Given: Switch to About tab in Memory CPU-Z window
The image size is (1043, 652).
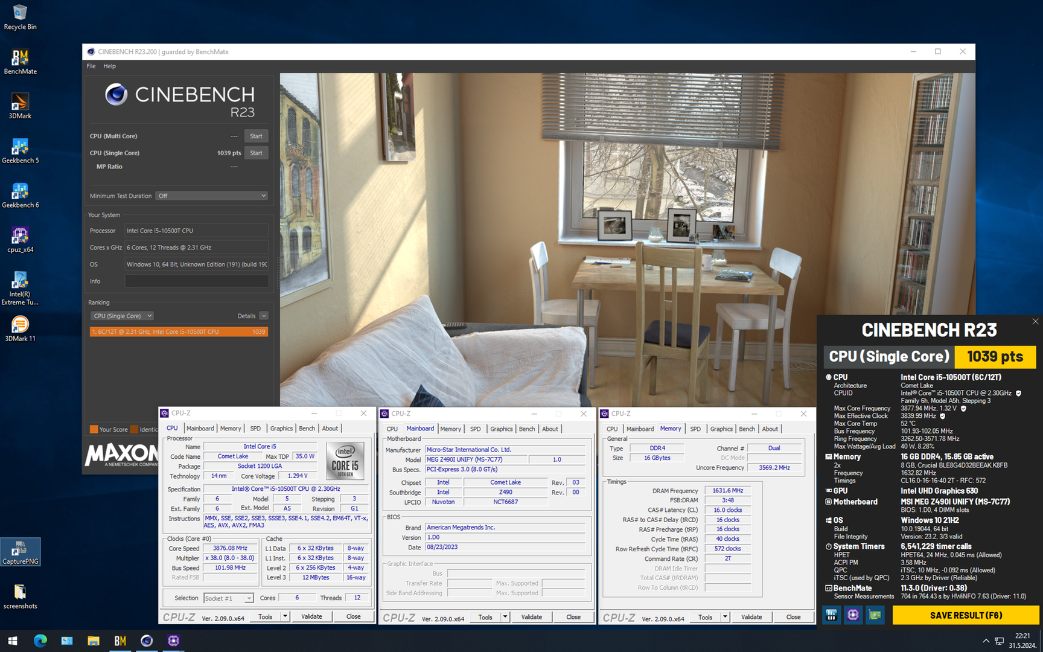Looking at the screenshot, I should pyautogui.click(x=770, y=429).
